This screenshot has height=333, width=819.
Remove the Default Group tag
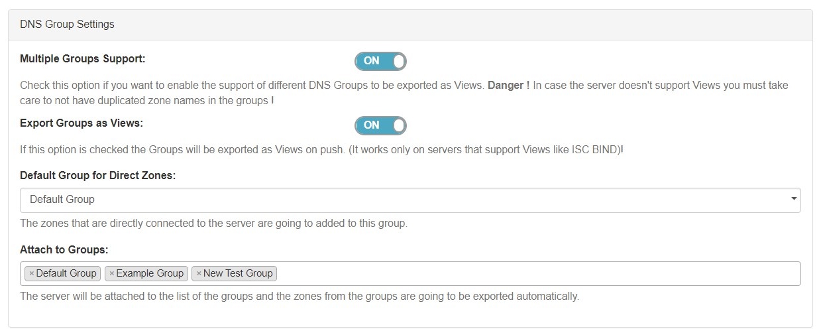point(31,273)
